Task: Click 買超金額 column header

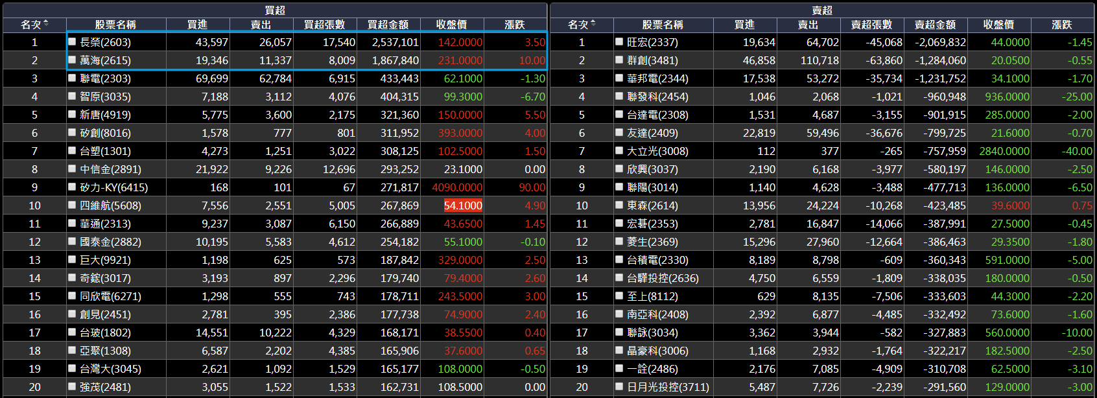Action: pyautogui.click(x=388, y=25)
